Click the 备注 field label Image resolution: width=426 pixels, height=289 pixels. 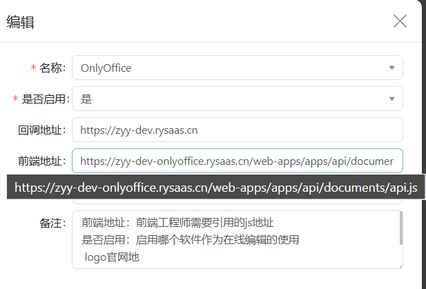52,223
